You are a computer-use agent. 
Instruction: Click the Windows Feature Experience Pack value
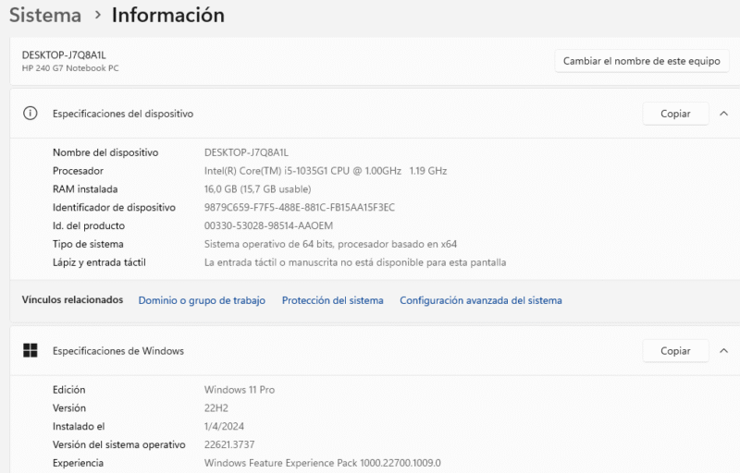tap(322, 463)
